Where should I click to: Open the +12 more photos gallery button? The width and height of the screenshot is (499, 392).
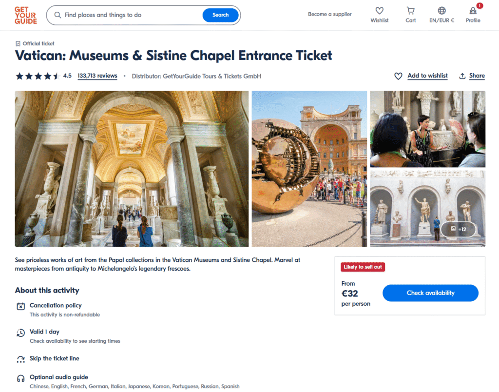(x=458, y=229)
